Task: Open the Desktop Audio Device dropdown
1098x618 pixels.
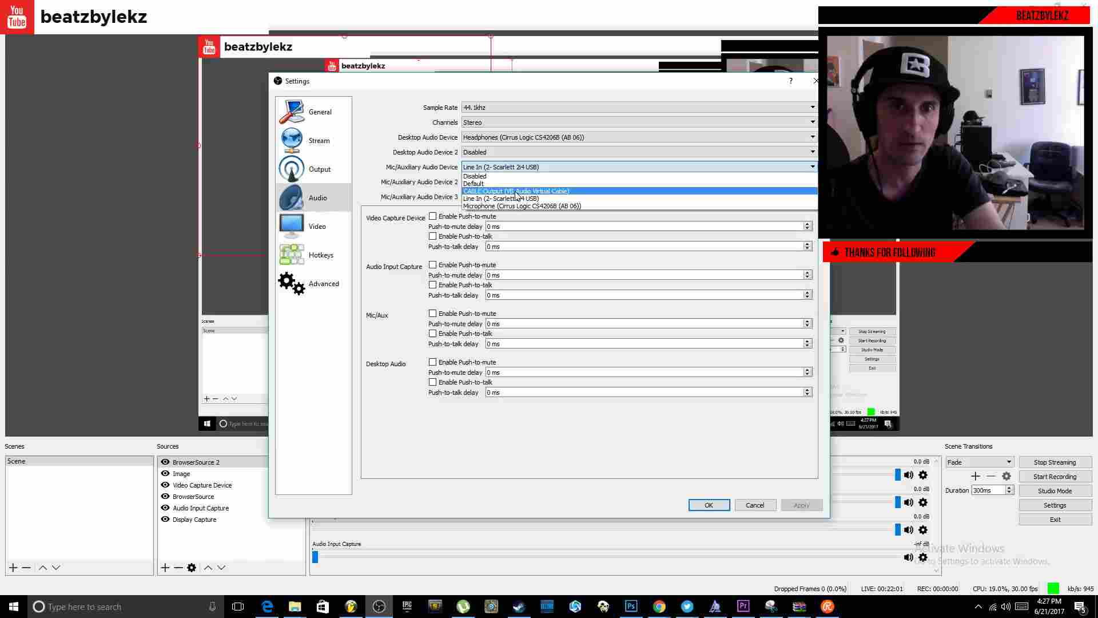Action: [x=639, y=137]
